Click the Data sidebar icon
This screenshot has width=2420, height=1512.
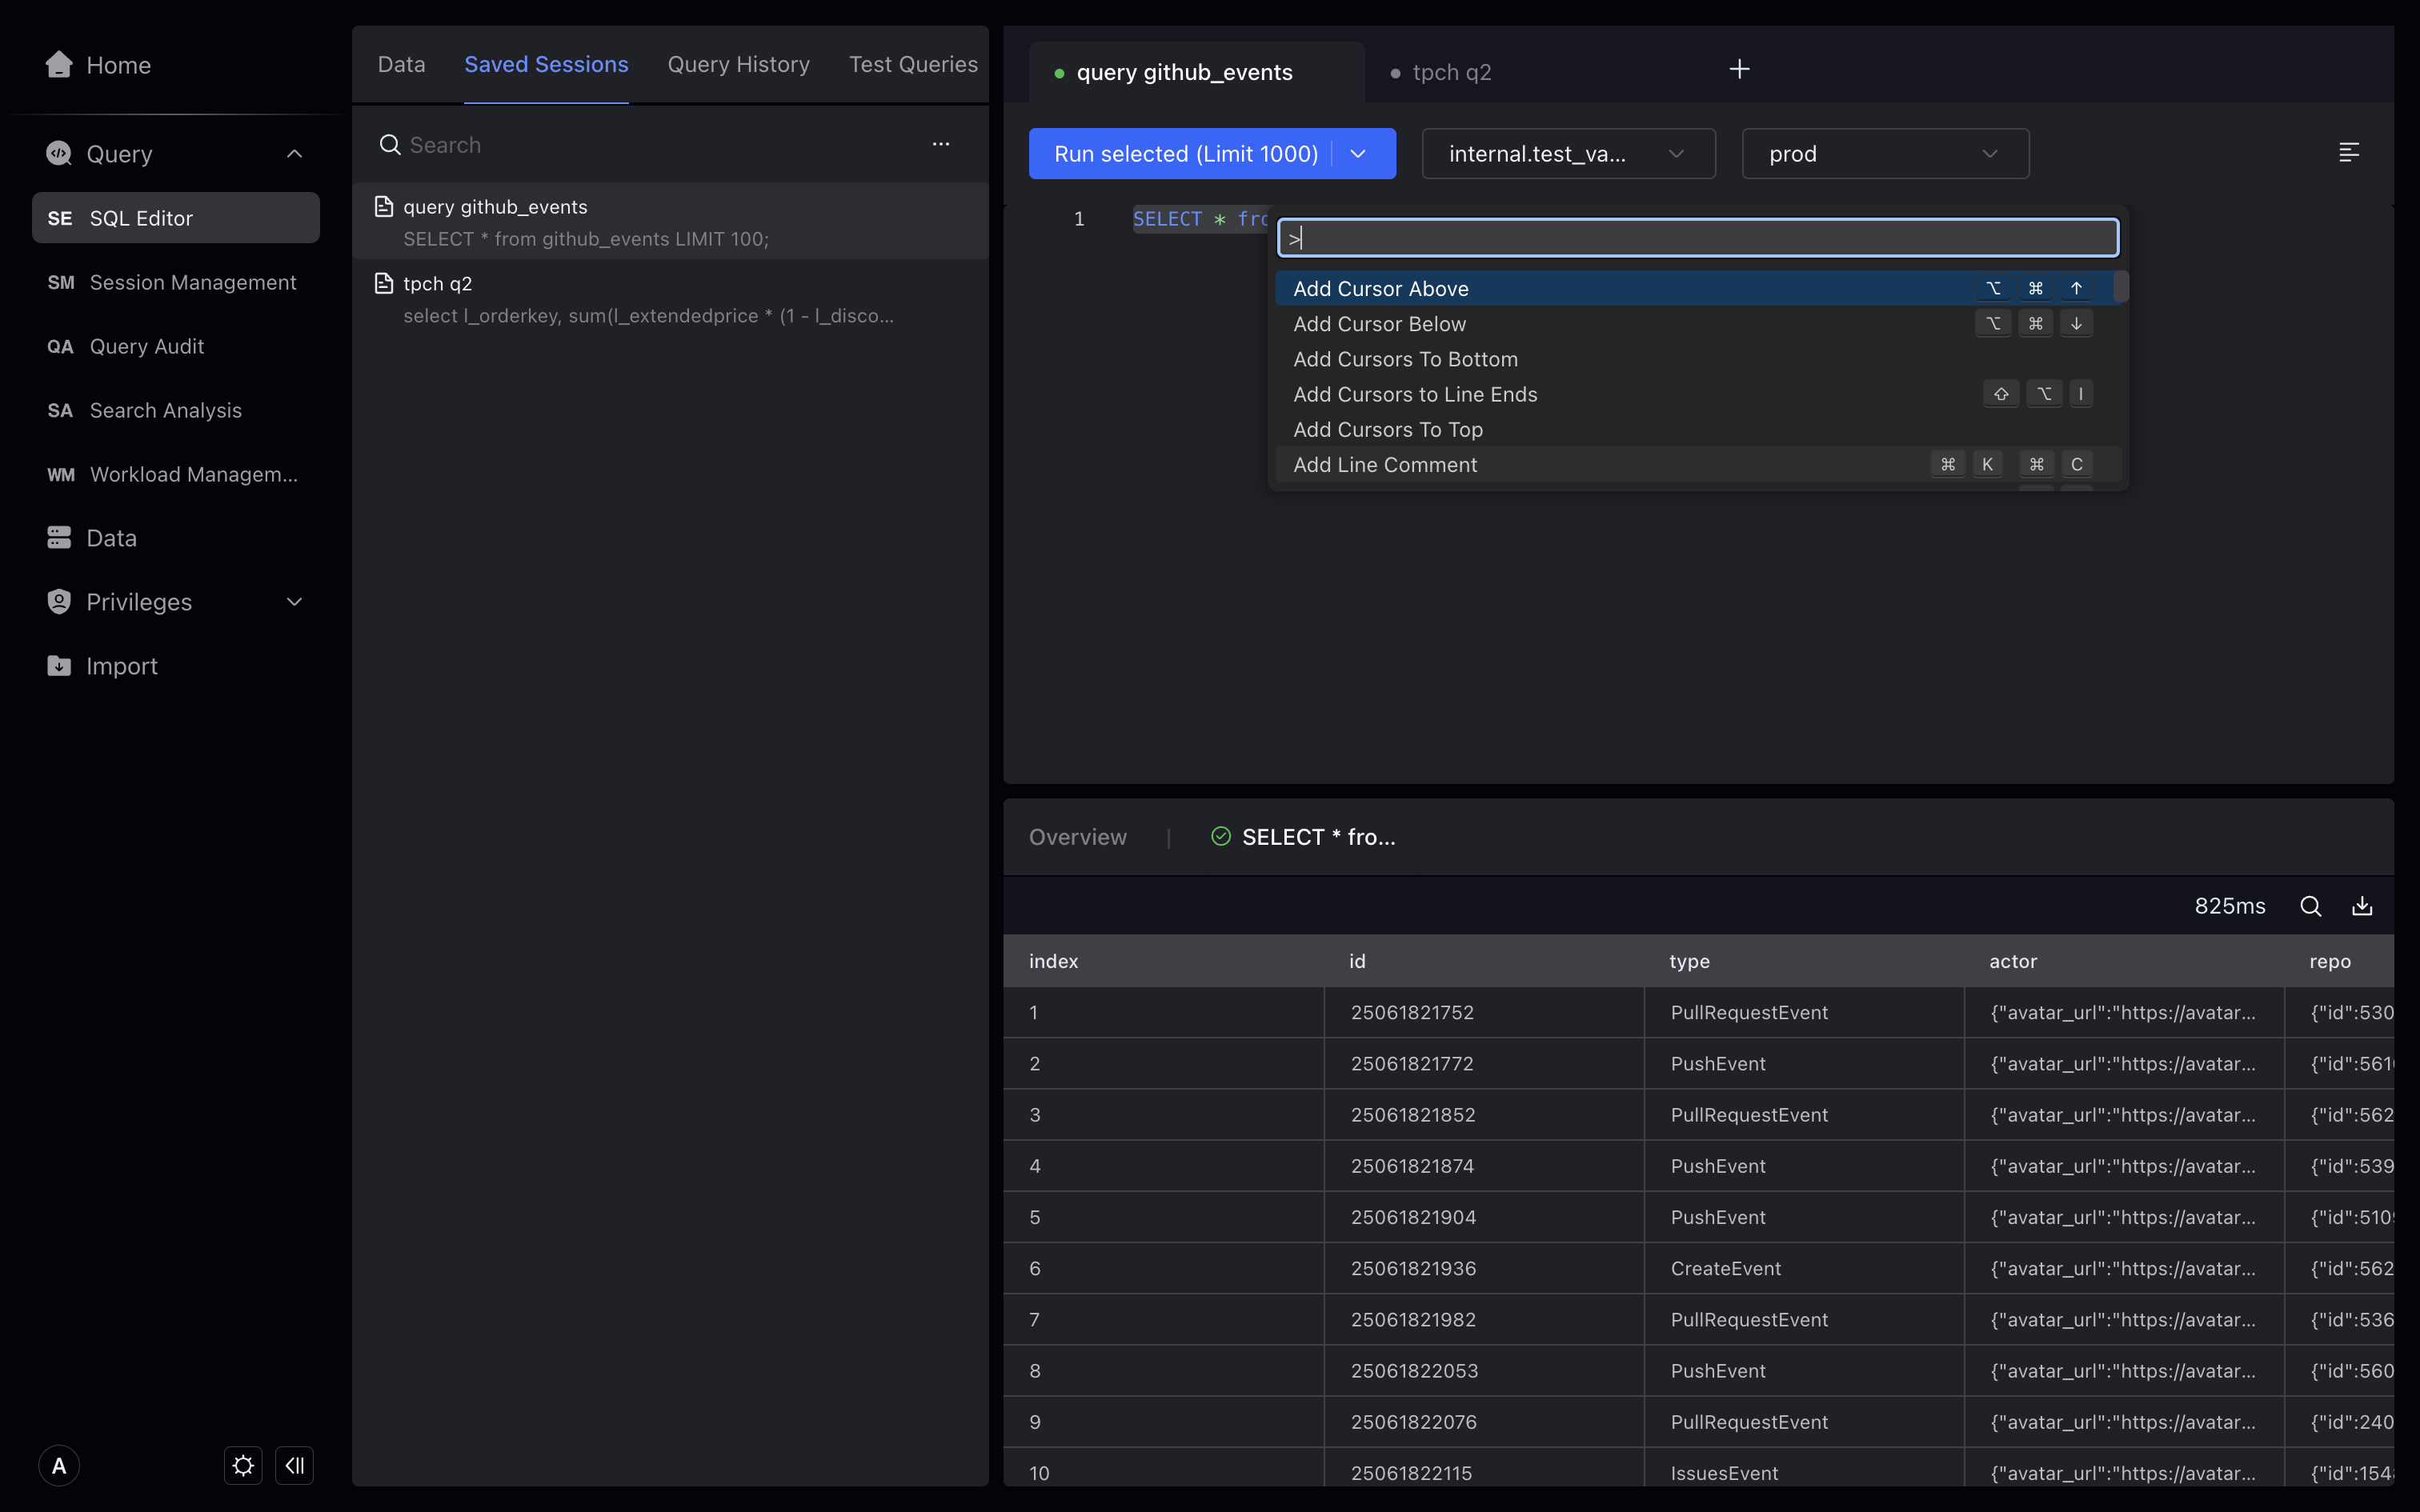59,538
